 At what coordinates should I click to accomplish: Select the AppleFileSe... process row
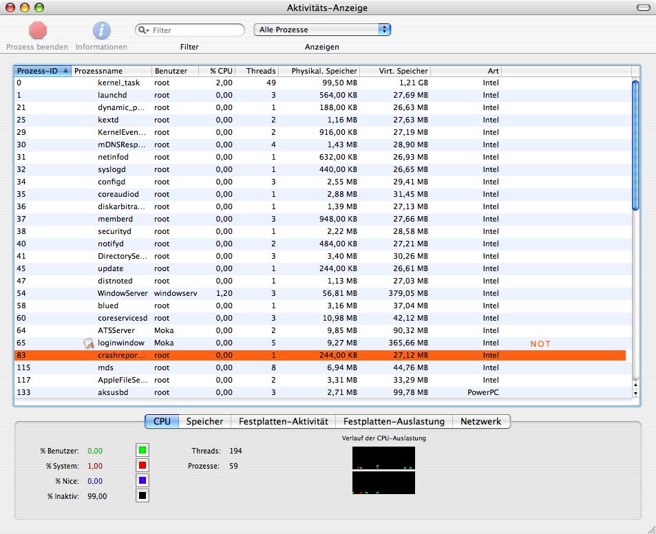tap(323, 380)
